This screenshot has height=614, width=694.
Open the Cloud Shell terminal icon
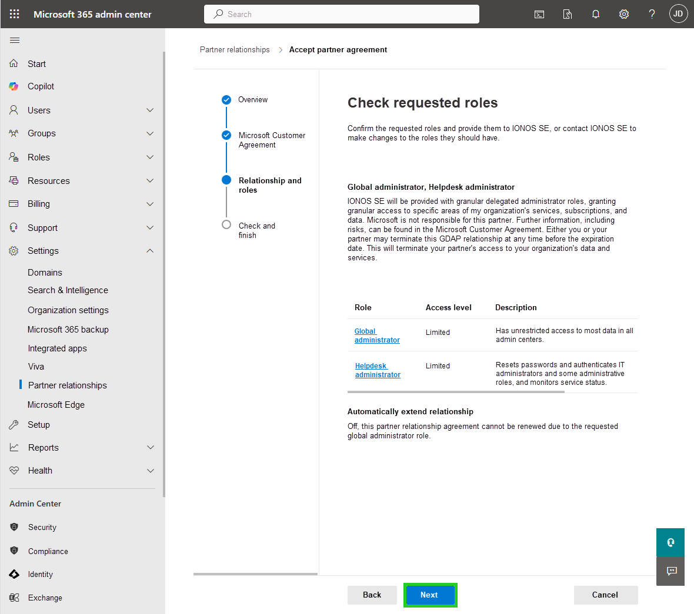(x=539, y=14)
